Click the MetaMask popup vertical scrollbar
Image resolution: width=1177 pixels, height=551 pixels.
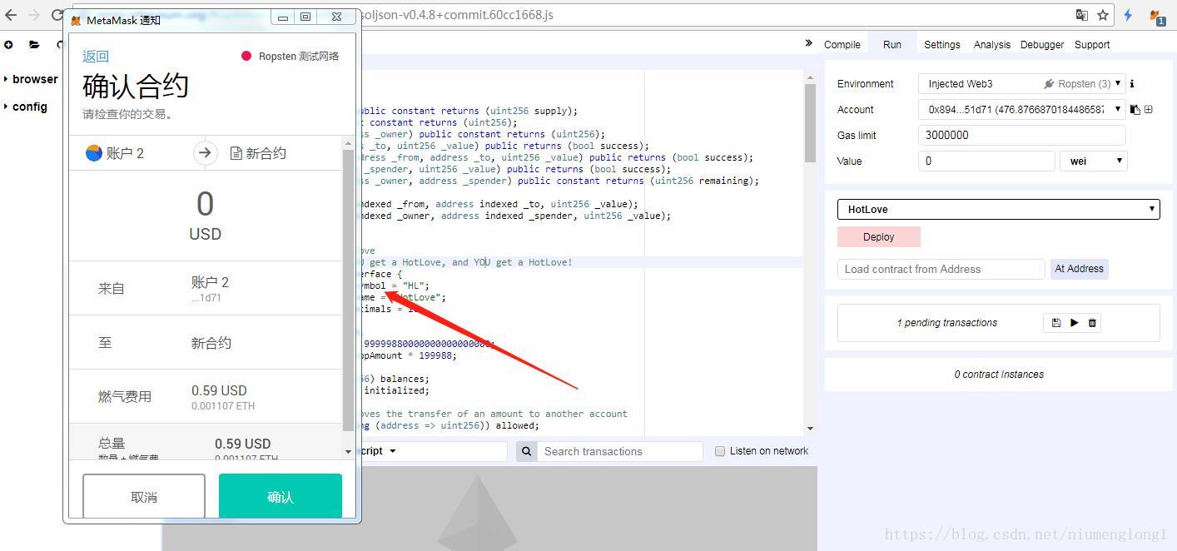click(348, 290)
